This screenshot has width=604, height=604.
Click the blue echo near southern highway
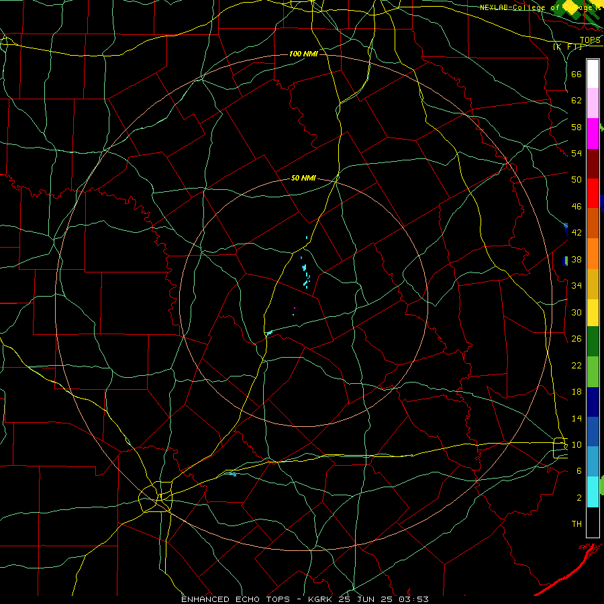click(x=233, y=474)
